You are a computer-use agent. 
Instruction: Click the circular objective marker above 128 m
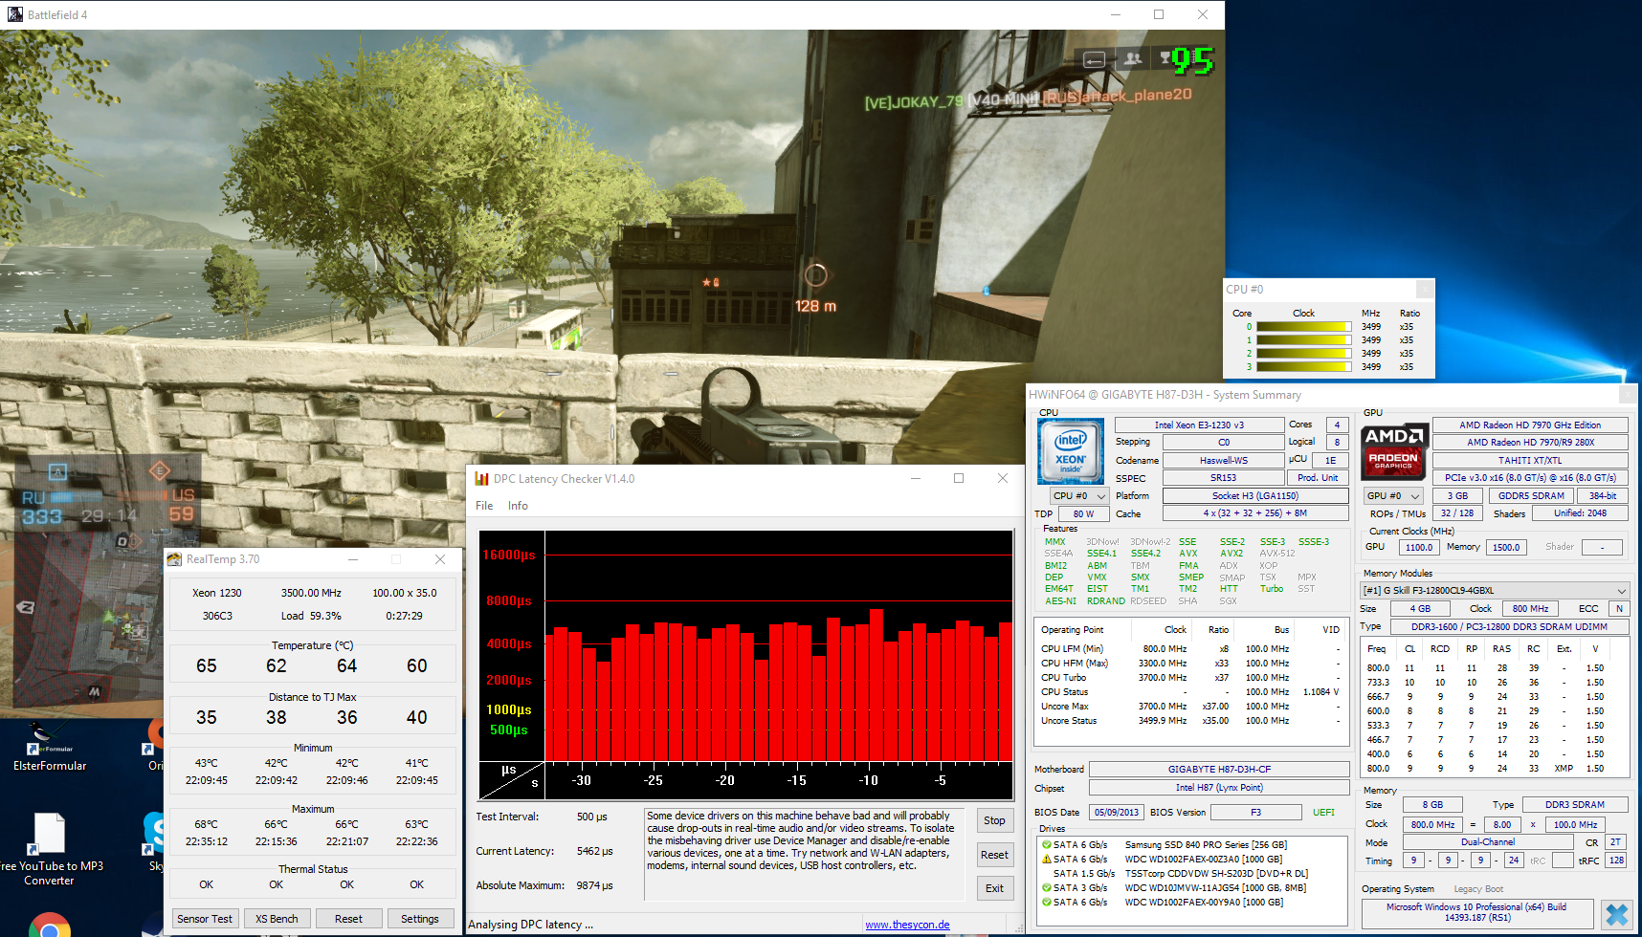coord(815,275)
